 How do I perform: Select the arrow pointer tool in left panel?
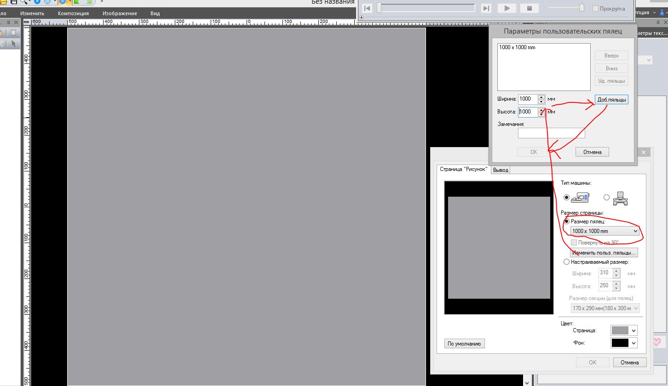(x=13, y=44)
